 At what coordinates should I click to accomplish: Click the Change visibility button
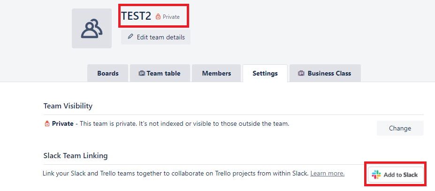(400, 128)
